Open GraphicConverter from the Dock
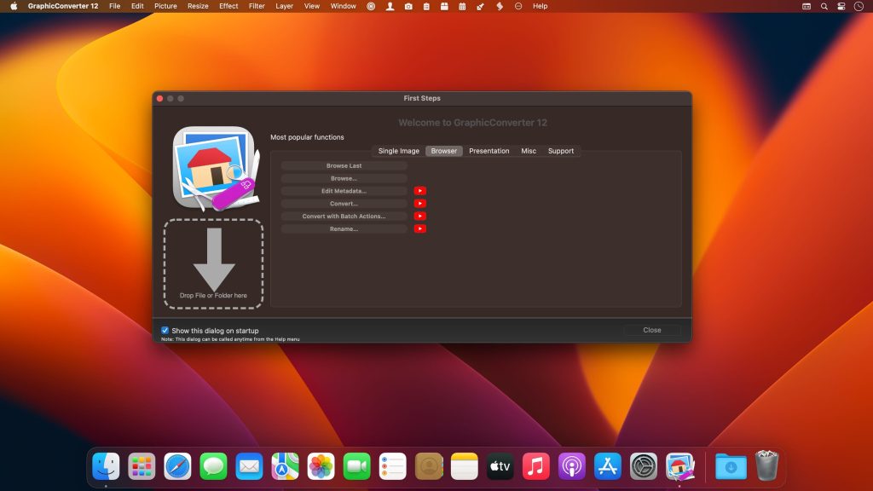873x491 pixels. (x=678, y=466)
